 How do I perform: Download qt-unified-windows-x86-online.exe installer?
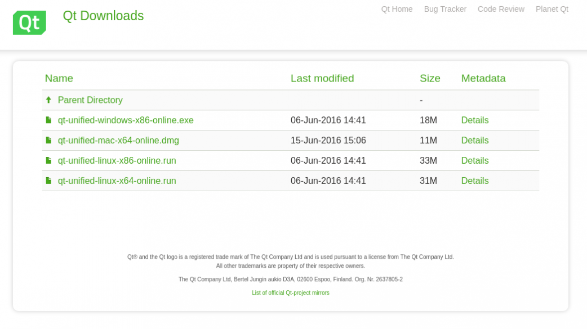pyautogui.click(x=126, y=120)
